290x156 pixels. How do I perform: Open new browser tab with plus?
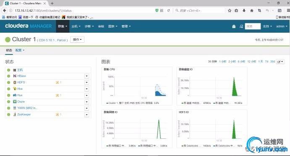coord(52,3)
